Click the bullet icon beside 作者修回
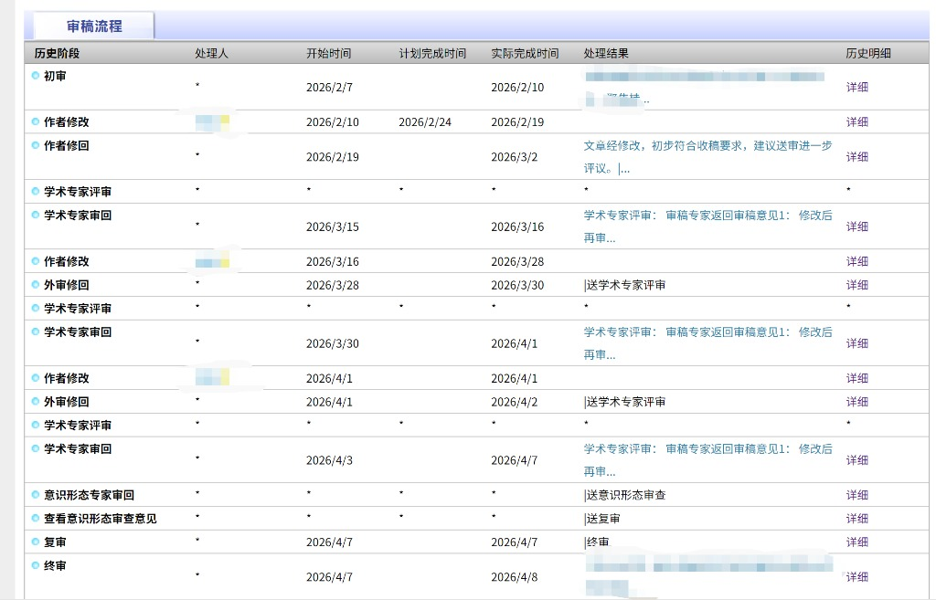Viewport: 936px width, 600px height. point(36,145)
